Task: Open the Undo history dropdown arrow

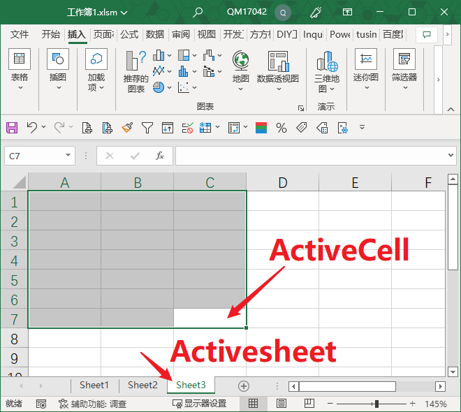Action: pos(44,126)
